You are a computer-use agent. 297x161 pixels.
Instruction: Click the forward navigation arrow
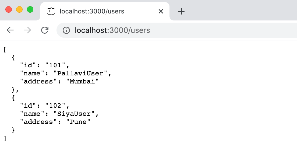(27, 30)
